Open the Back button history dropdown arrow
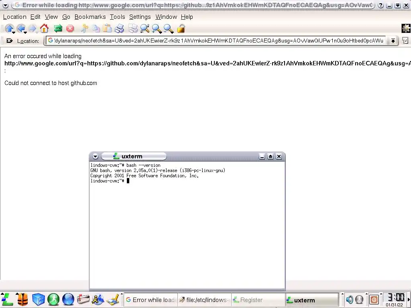 pos(25,32)
